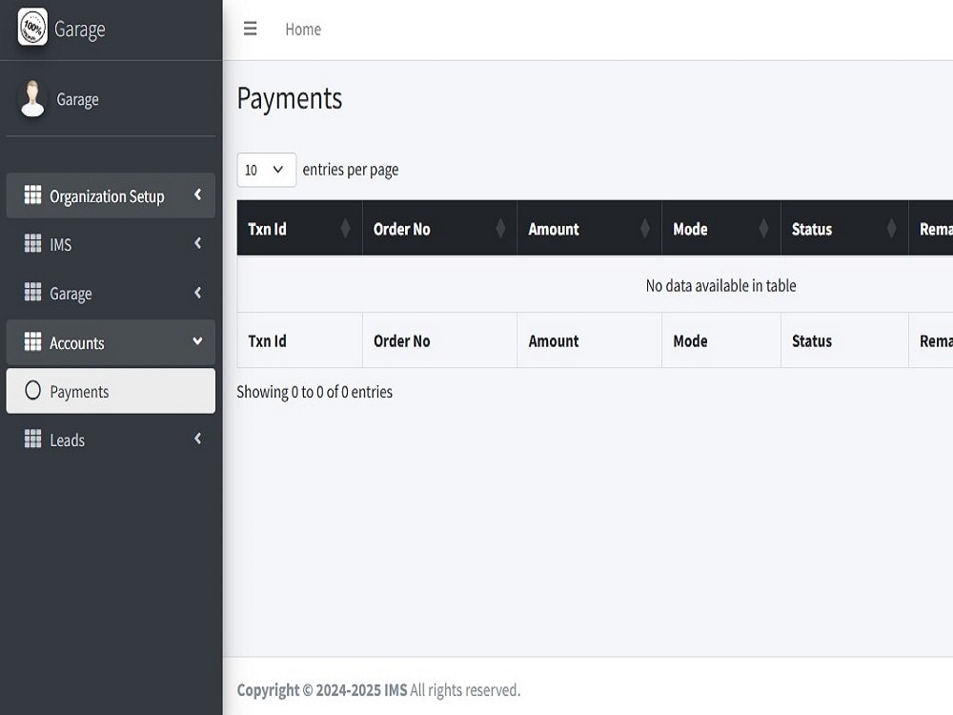Viewport: 953px width, 715px height.
Task: Click the Payments page heading
Action: coord(290,98)
